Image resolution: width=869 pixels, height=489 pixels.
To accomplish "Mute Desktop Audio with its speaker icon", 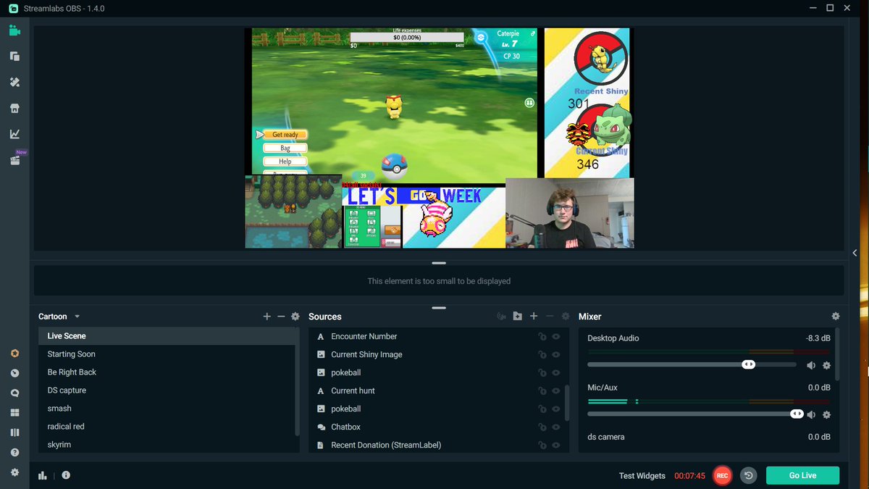I will (811, 365).
